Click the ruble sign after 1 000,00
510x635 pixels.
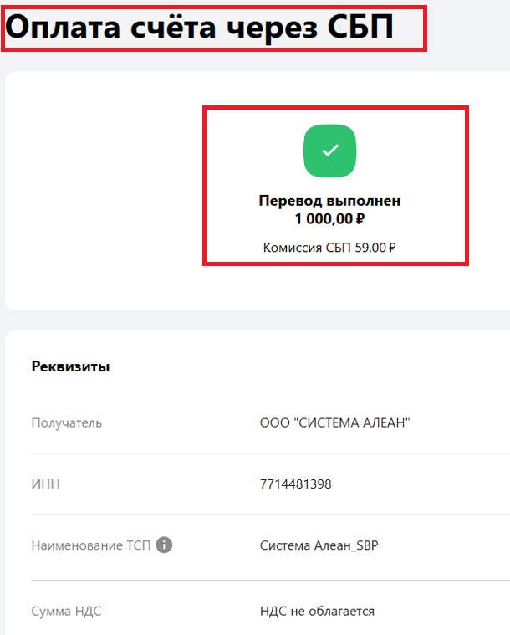(x=360, y=219)
